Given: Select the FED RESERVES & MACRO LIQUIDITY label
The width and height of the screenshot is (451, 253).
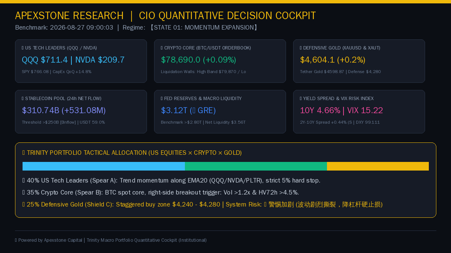Looking at the screenshot, I should (201, 99).
